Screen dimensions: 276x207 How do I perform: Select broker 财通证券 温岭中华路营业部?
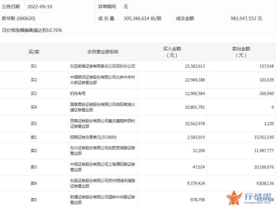click(102, 200)
